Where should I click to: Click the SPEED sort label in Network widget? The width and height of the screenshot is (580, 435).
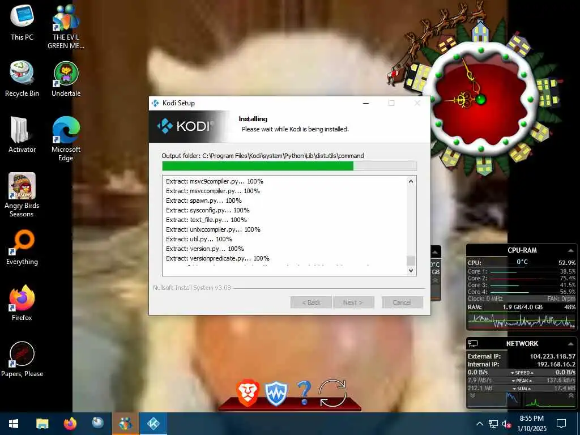[x=522, y=373]
